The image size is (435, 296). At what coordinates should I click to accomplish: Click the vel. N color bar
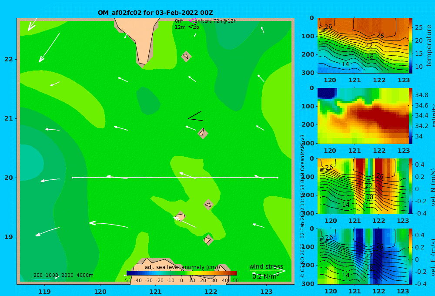pos(411,186)
